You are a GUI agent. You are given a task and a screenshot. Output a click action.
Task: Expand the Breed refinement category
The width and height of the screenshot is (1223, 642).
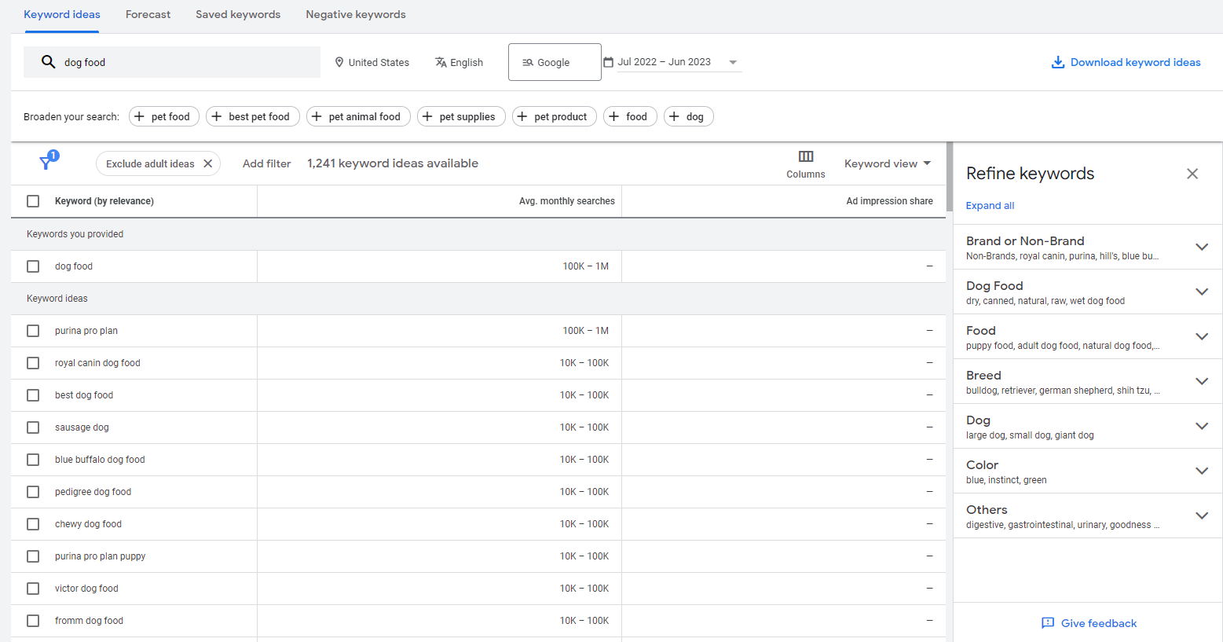click(x=1201, y=381)
